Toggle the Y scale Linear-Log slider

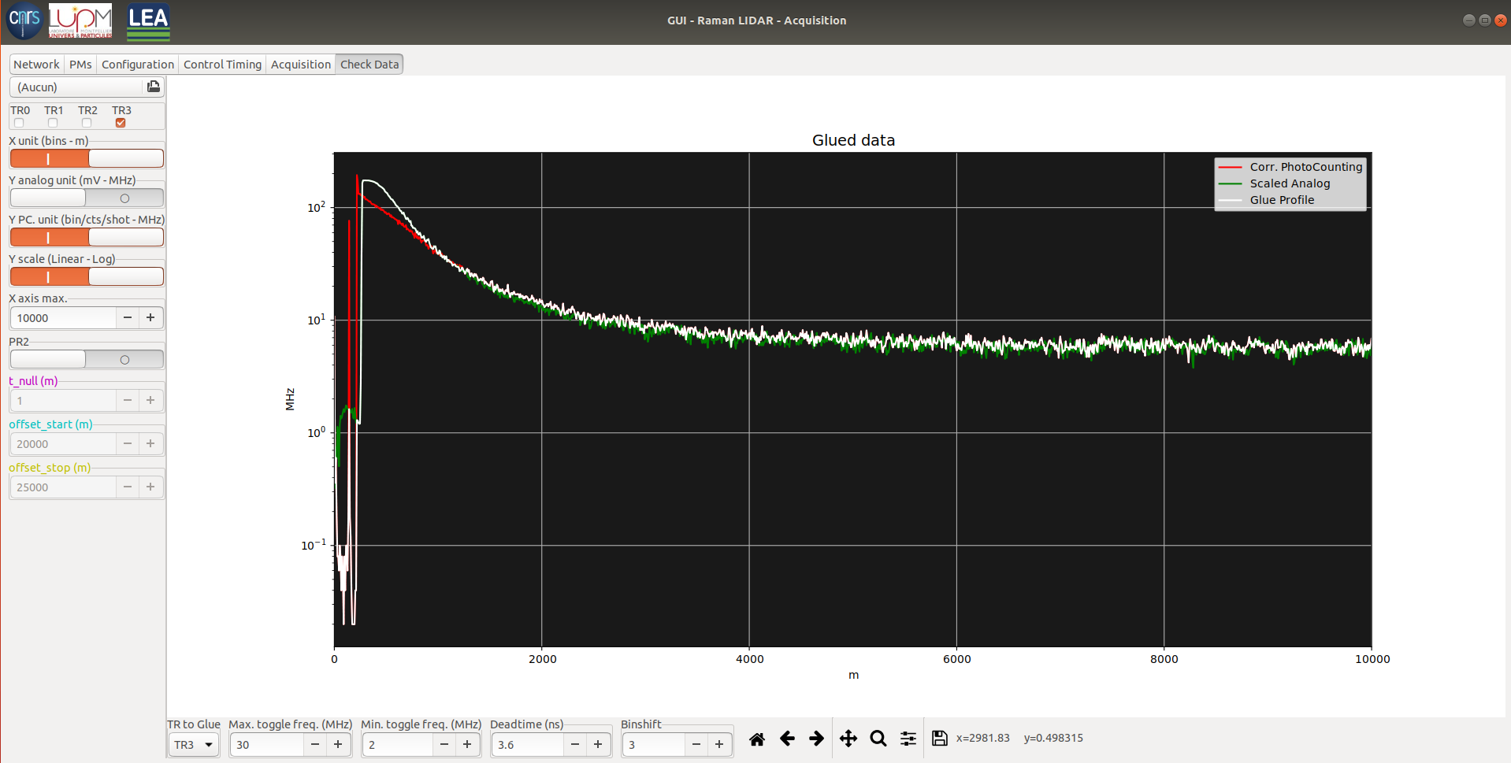click(x=87, y=277)
